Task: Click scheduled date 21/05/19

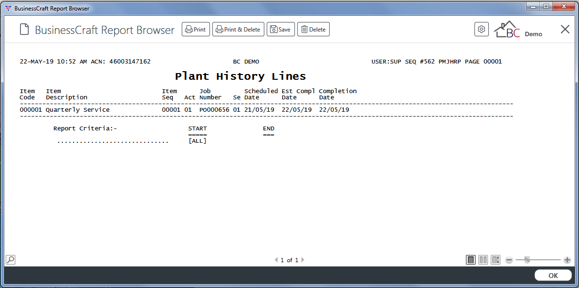Action: (259, 110)
